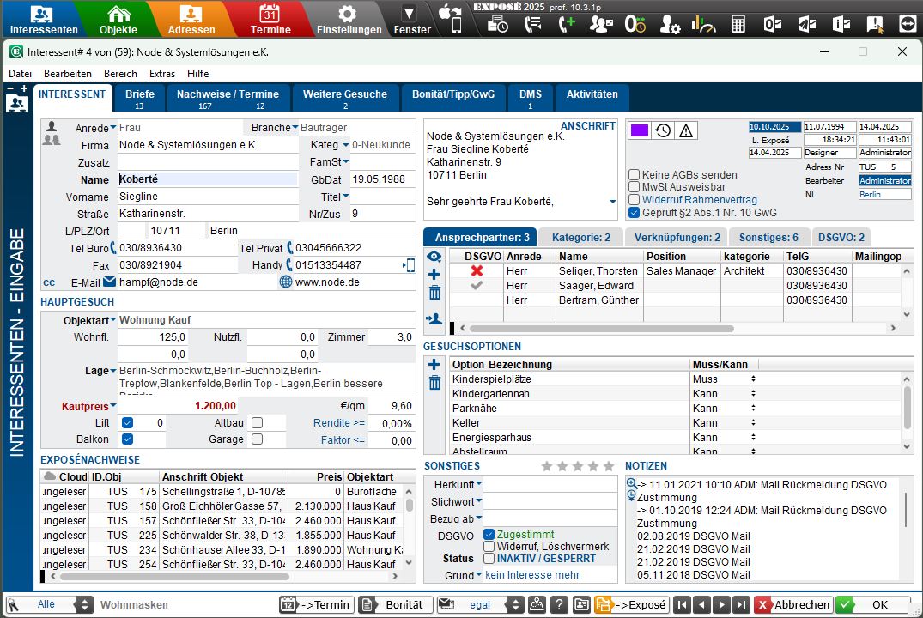Click the purple color swatch
The height and width of the screenshot is (618, 923).
[640, 130]
